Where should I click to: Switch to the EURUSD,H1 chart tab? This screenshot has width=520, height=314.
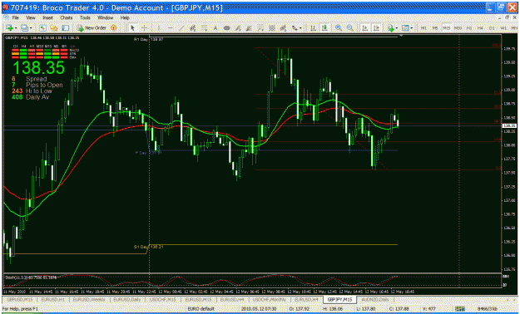(53, 299)
